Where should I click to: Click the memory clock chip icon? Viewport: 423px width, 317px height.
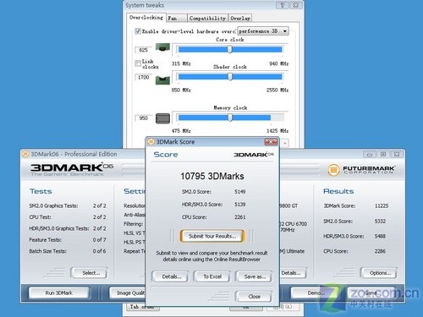[162, 118]
